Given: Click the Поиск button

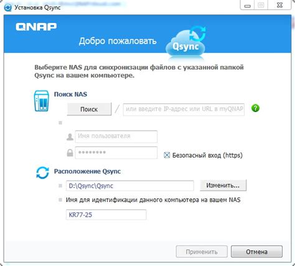Looking at the screenshot, I should [x=89, y=109].
